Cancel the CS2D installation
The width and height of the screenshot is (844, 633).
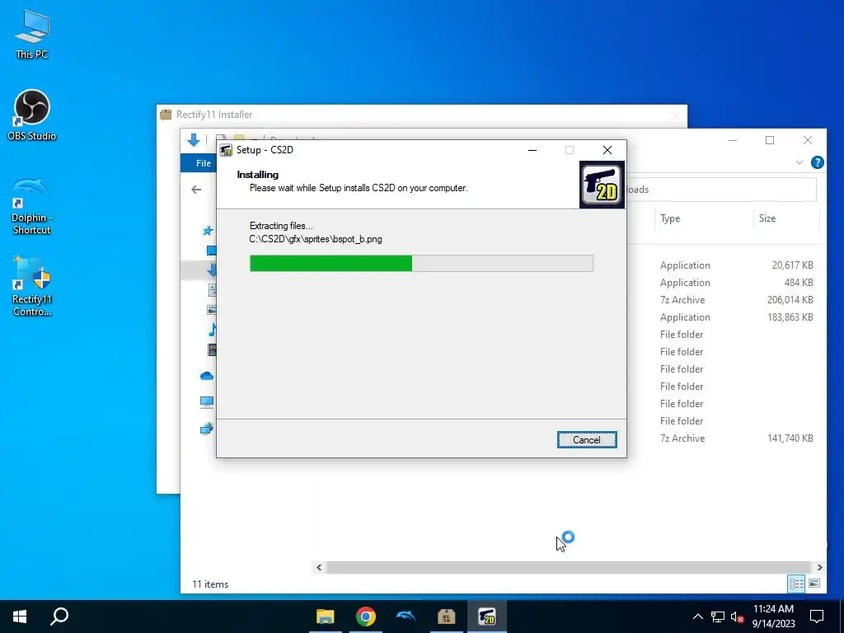[x=587, y=440]
